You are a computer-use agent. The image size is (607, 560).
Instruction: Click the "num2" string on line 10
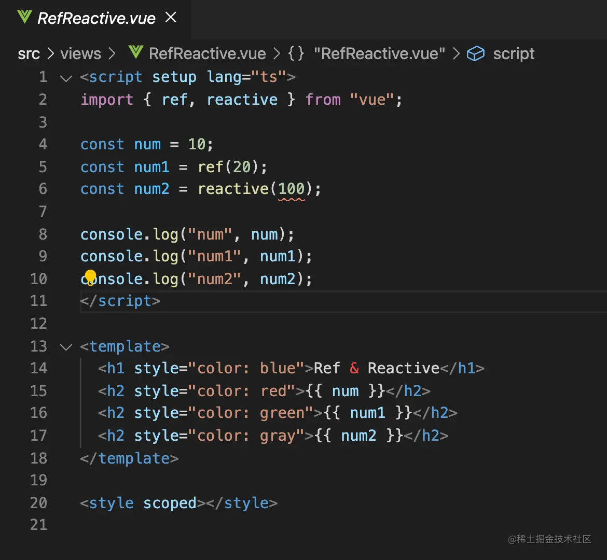click(x=214, y=278)
